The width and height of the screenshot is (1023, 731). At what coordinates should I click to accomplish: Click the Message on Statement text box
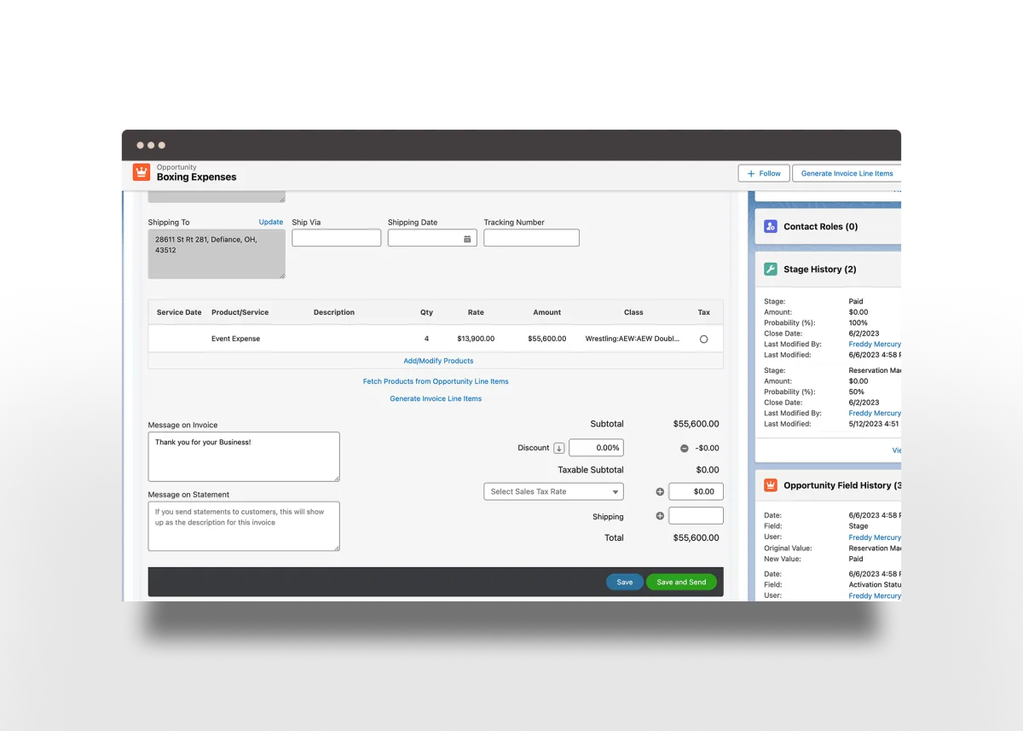point(244,525)
